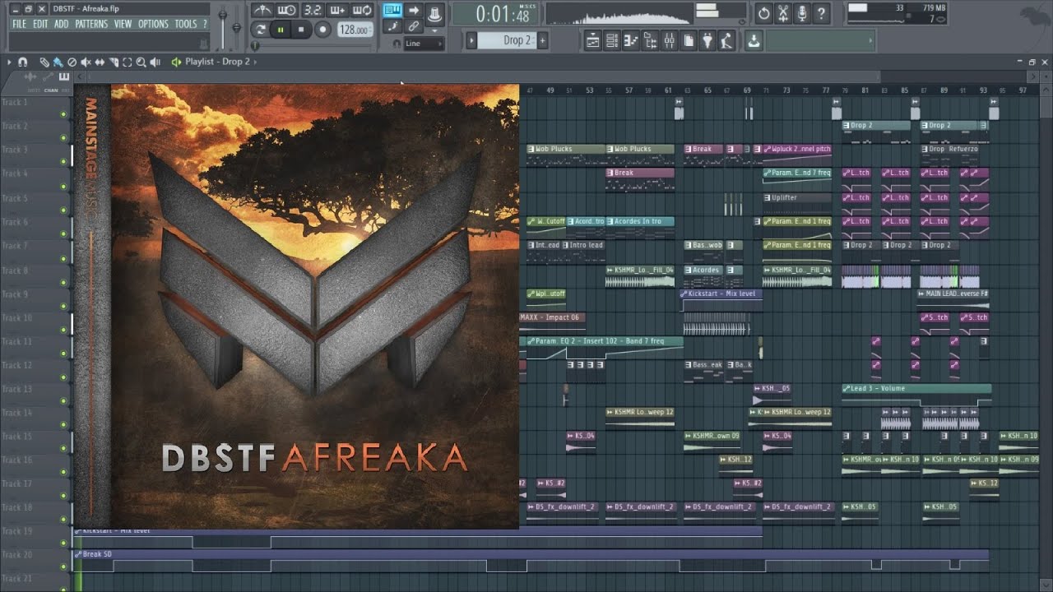Click the arrow left of pattern selector
The height and width of the screenshot is (592, 1053).
point(471,40)
